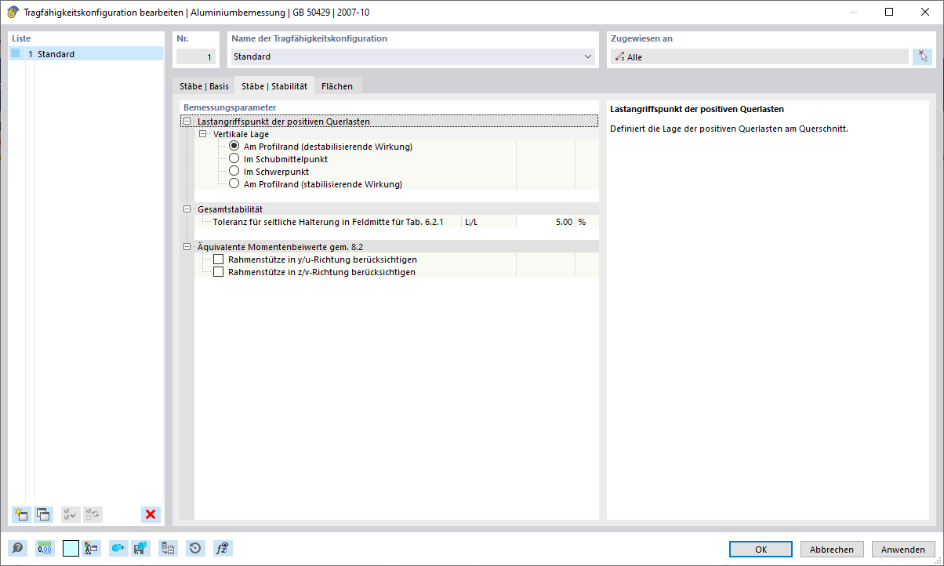
Task: Click the pick assignment cursor icon
Action: (923, 56)
